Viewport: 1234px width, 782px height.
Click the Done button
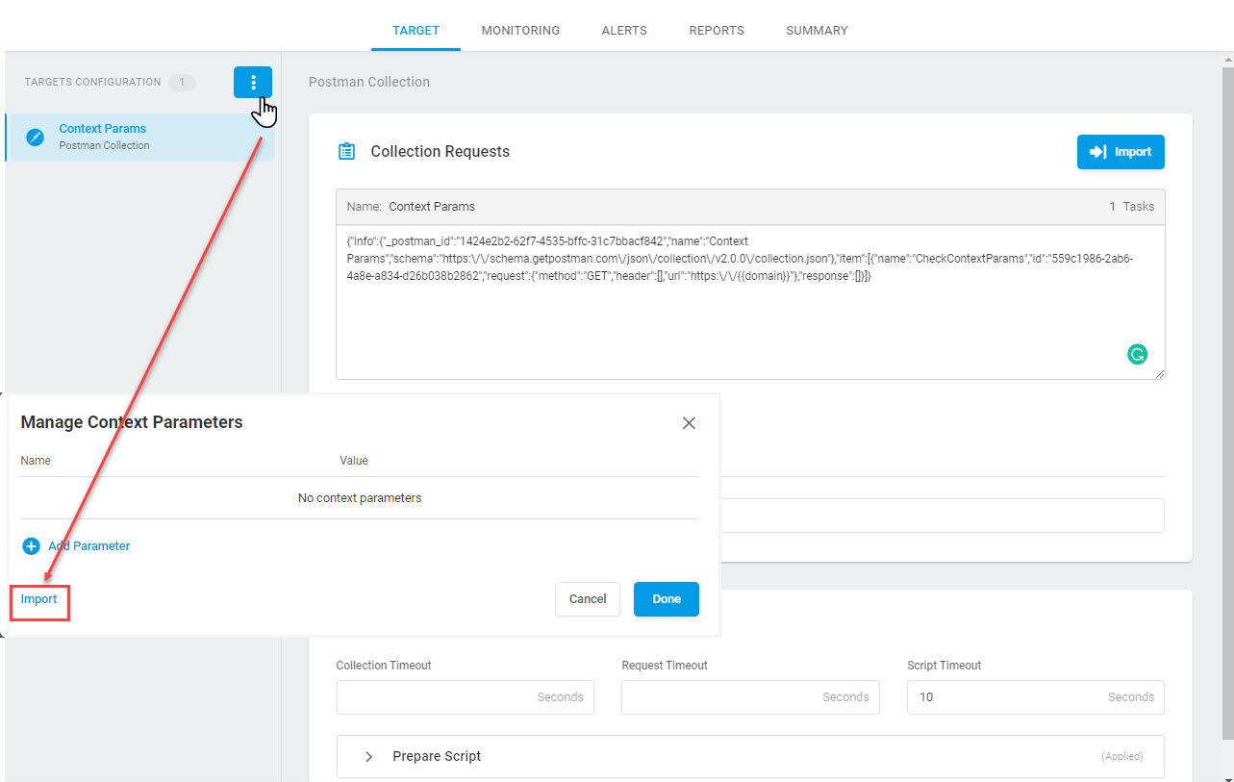point(667,599)
